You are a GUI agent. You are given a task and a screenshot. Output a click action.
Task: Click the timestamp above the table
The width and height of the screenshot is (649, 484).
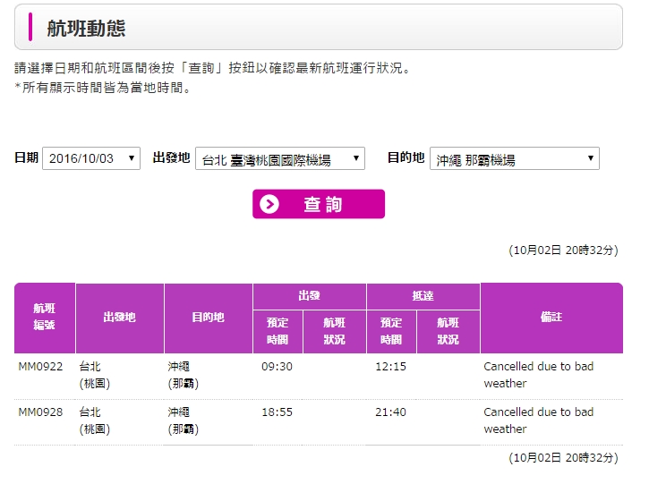563,250
